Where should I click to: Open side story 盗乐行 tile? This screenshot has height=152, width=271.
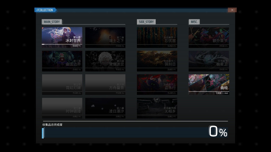tap(157, 84)
